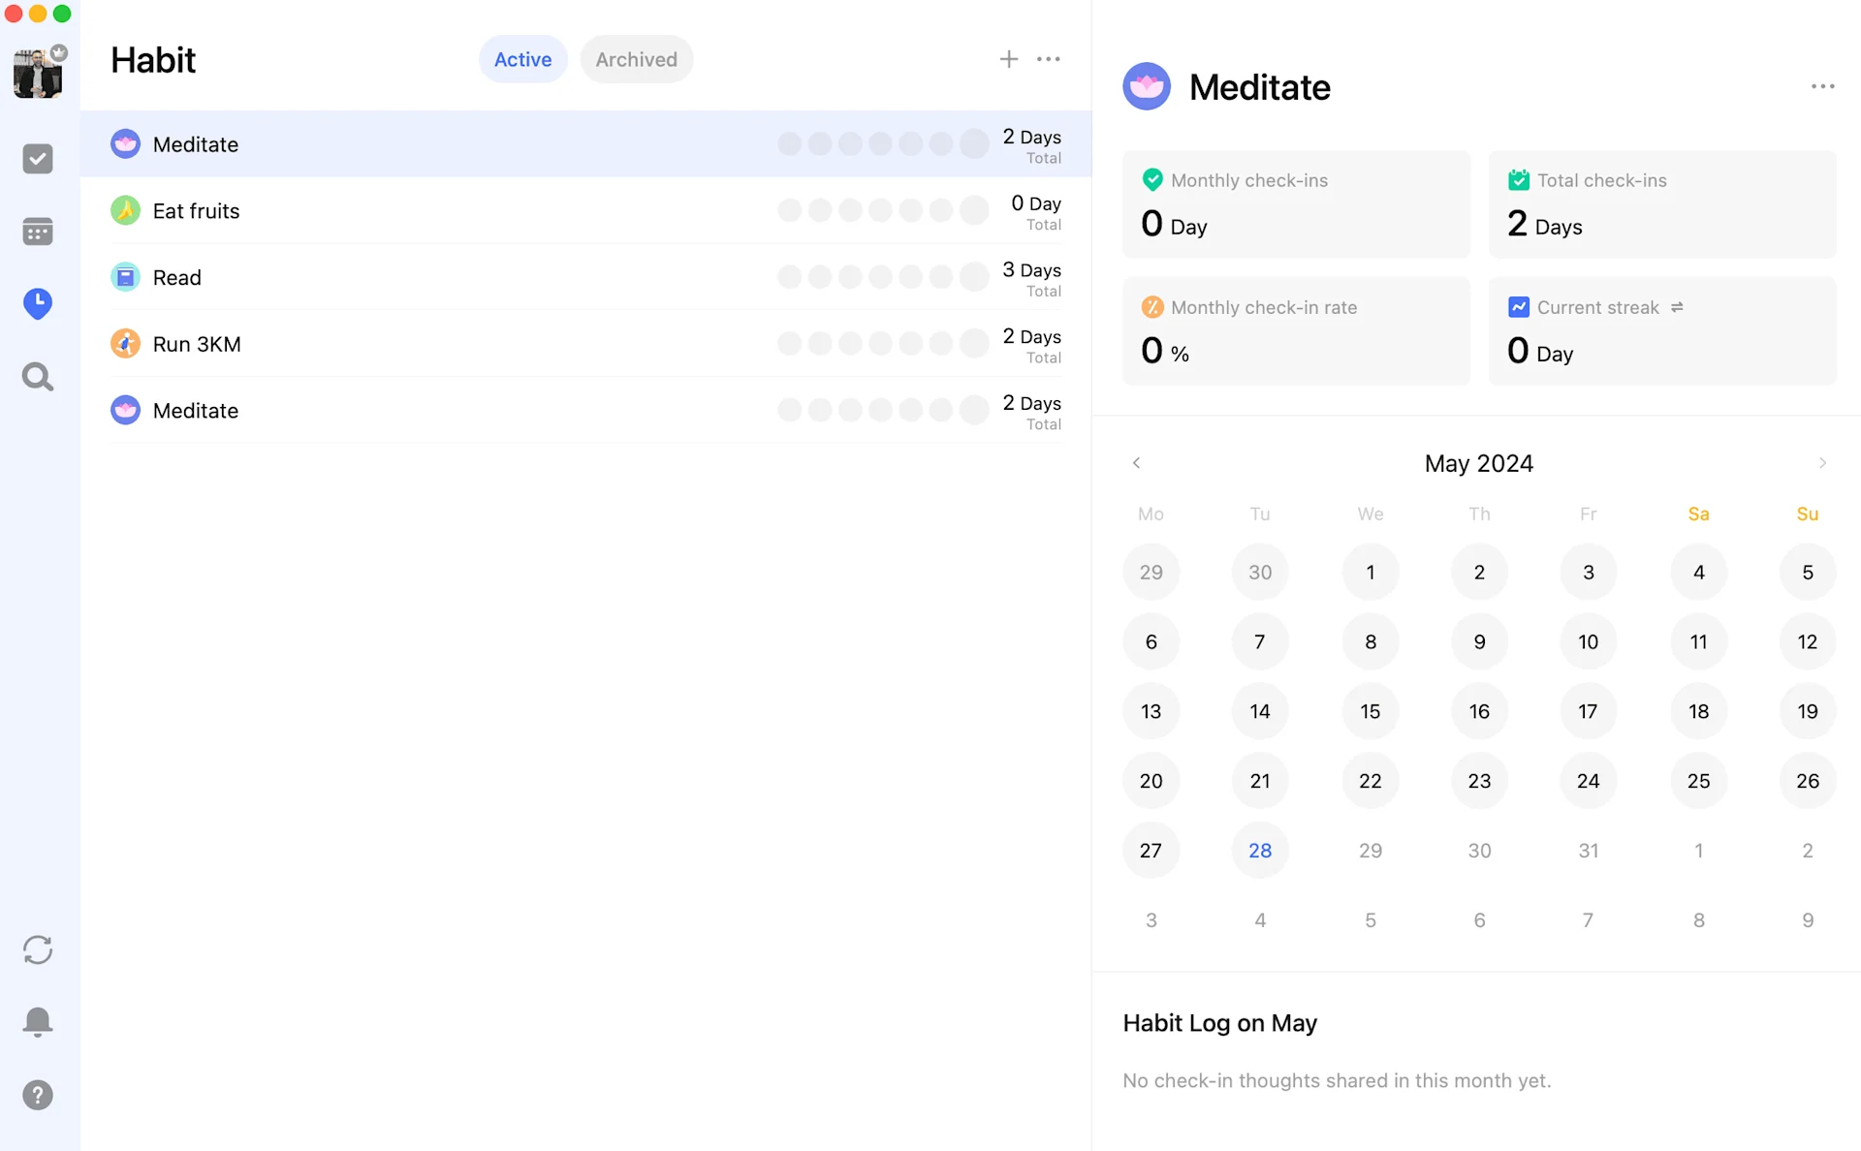The width and height of the screenshot is (1861, 1151).
Task: Go to the previous month in calendar
Action: 1136,463
